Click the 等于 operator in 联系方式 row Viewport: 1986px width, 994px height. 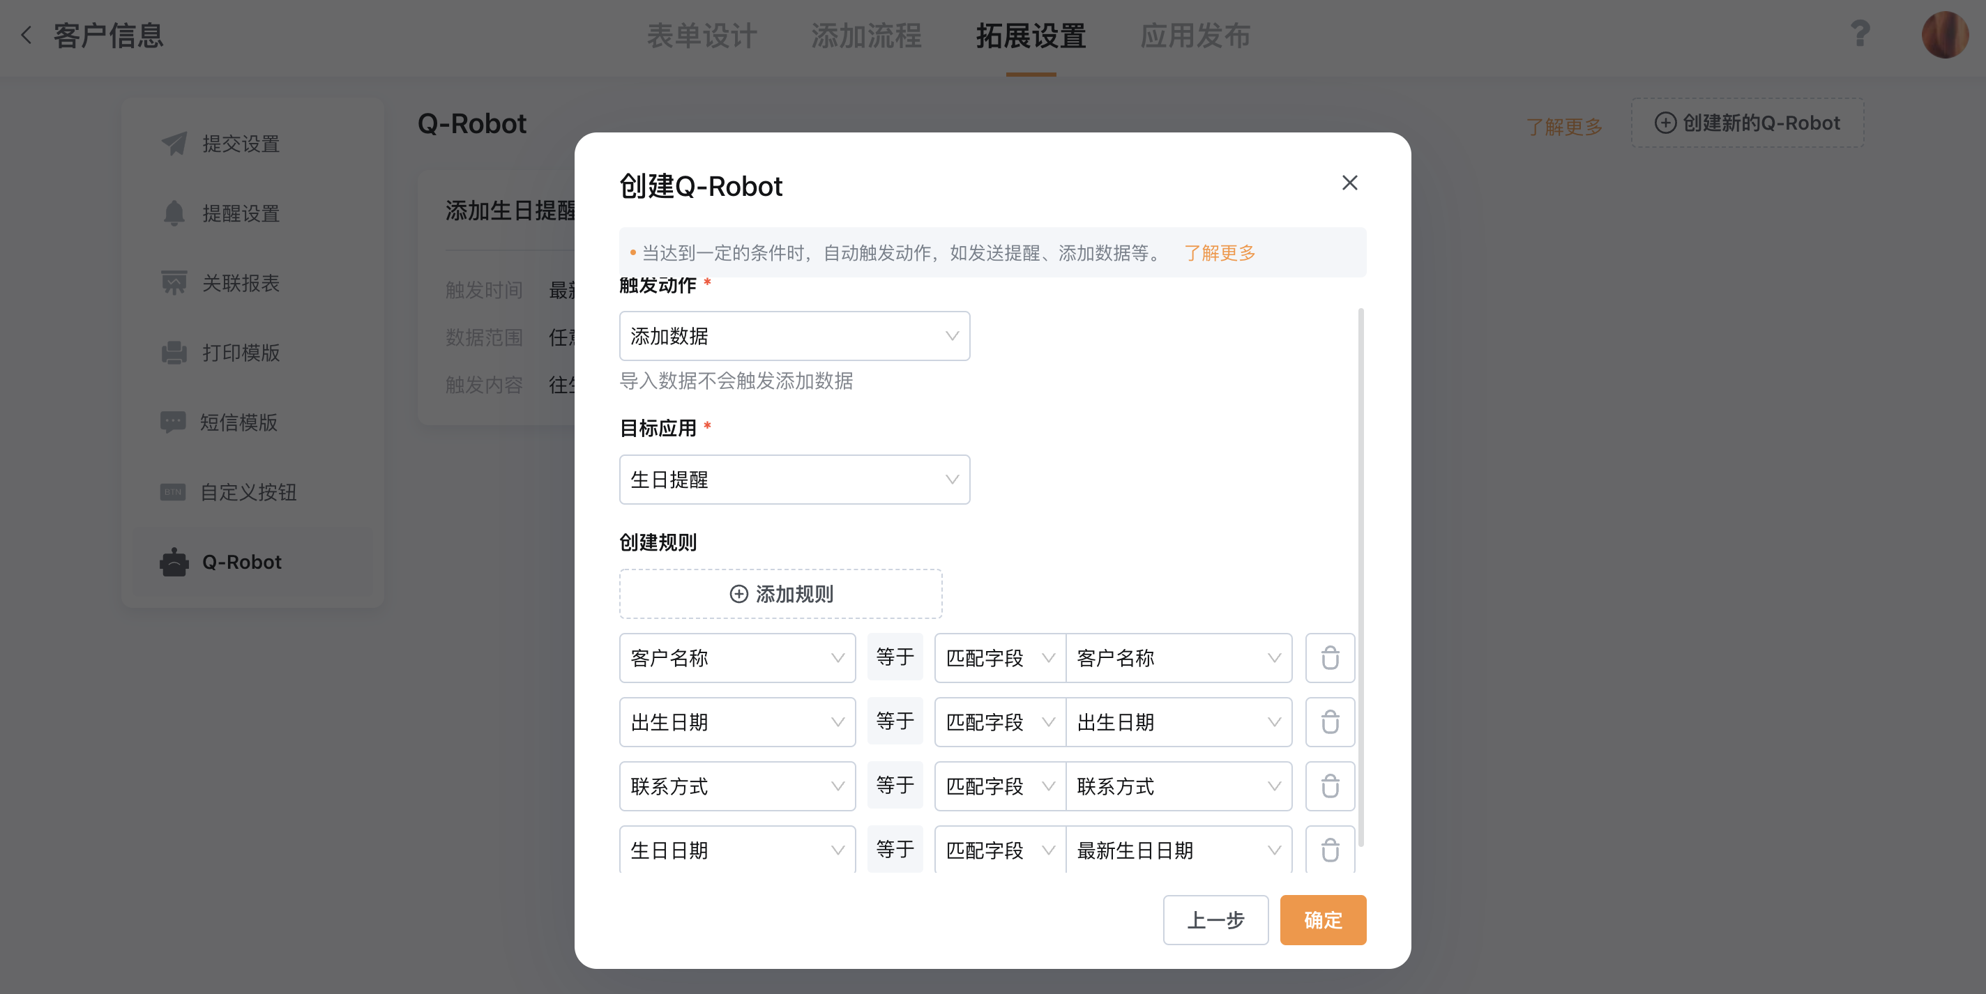click(x=895, y=785)
